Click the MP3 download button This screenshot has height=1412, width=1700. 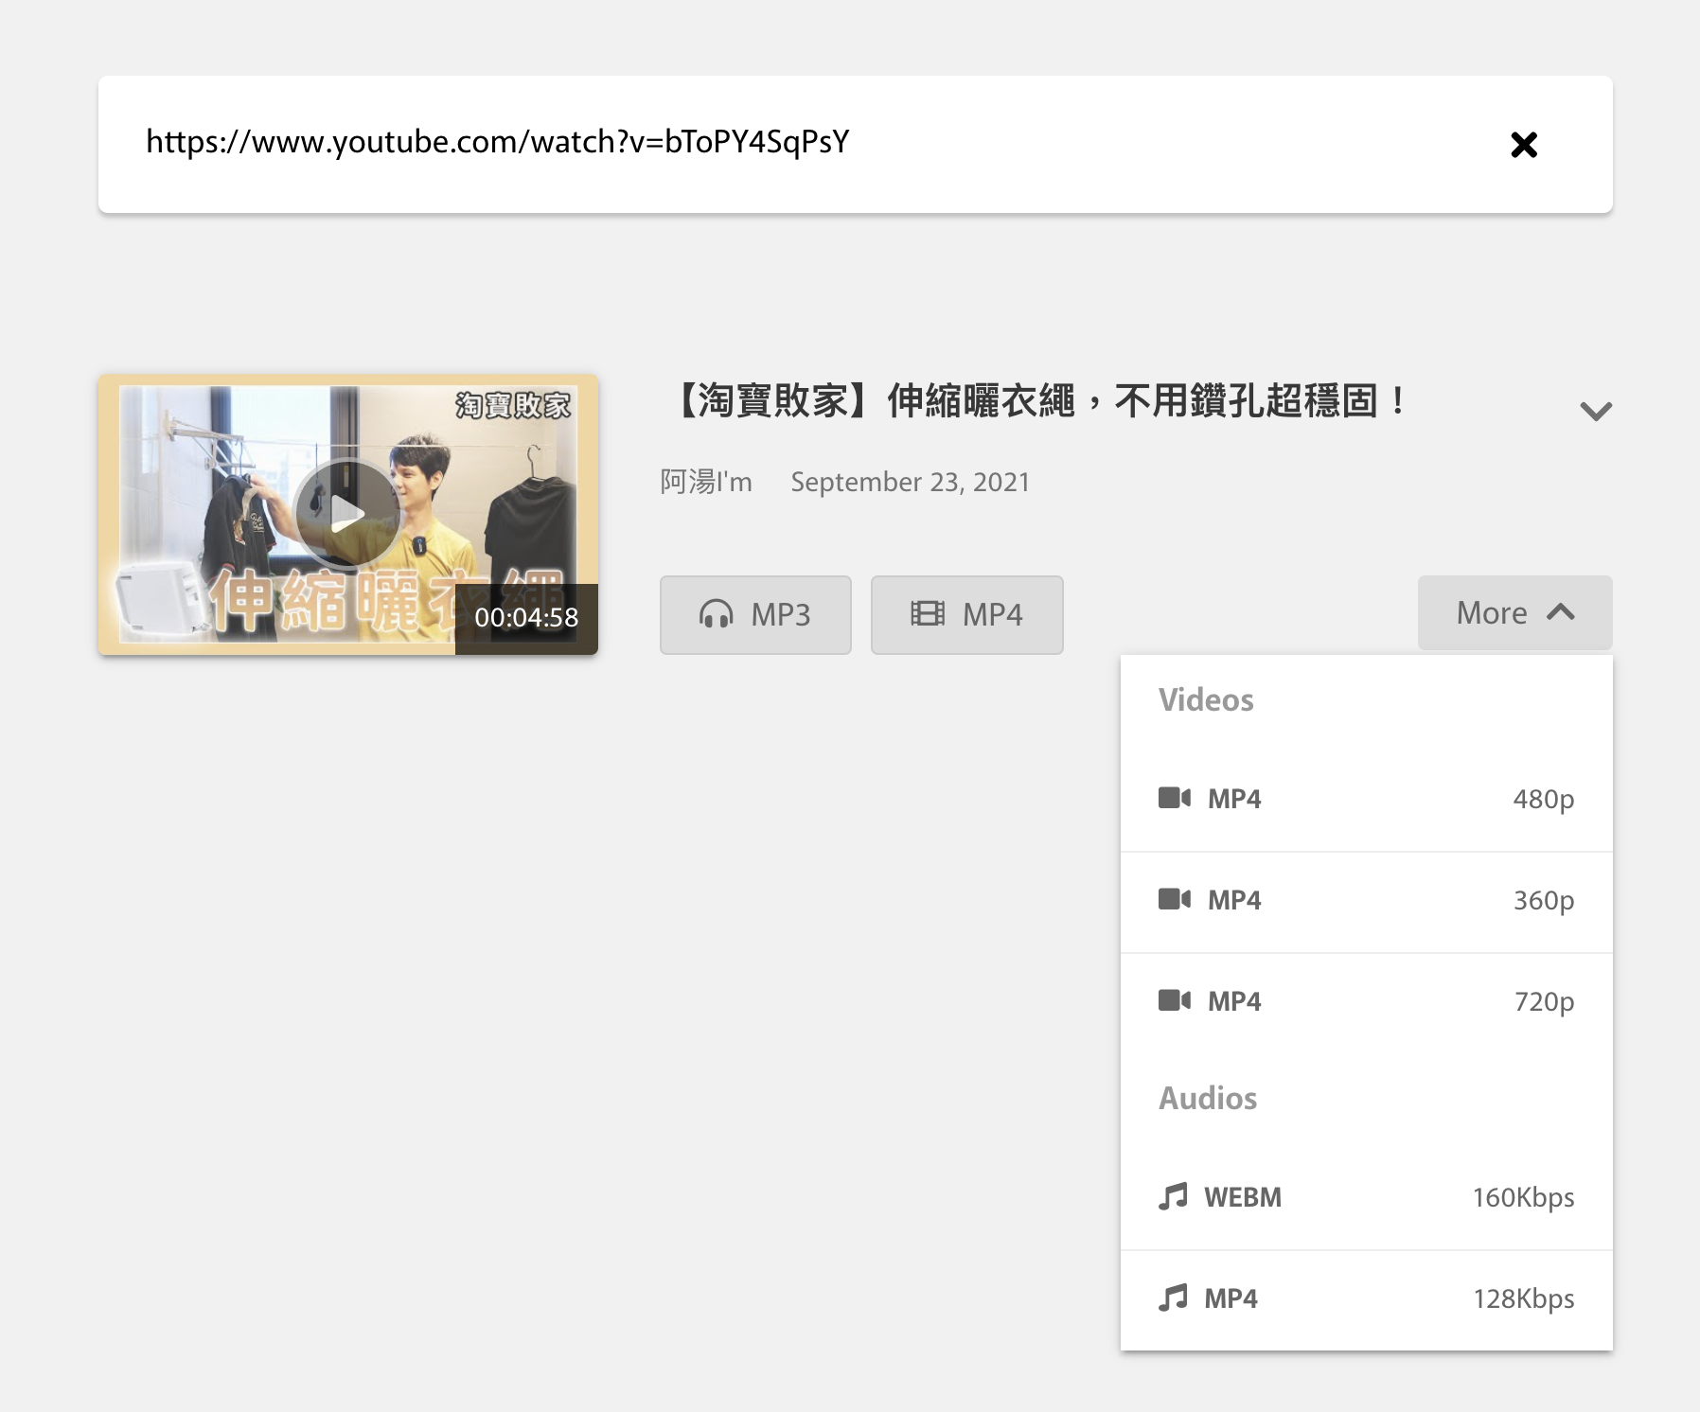coord(755,615)
